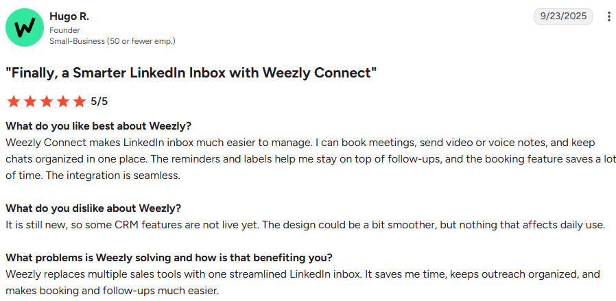Open the three-dot review options menu
The height and width of the screenshot is (301, 616).
pyautogui.click(x=608, y=16)
